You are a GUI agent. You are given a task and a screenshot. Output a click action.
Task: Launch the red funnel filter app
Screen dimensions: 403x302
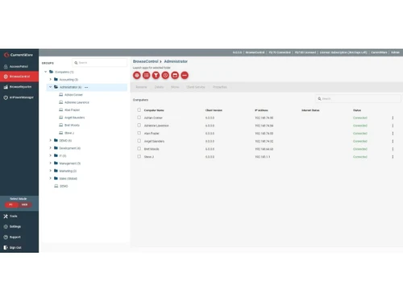[x=156, y=76]
